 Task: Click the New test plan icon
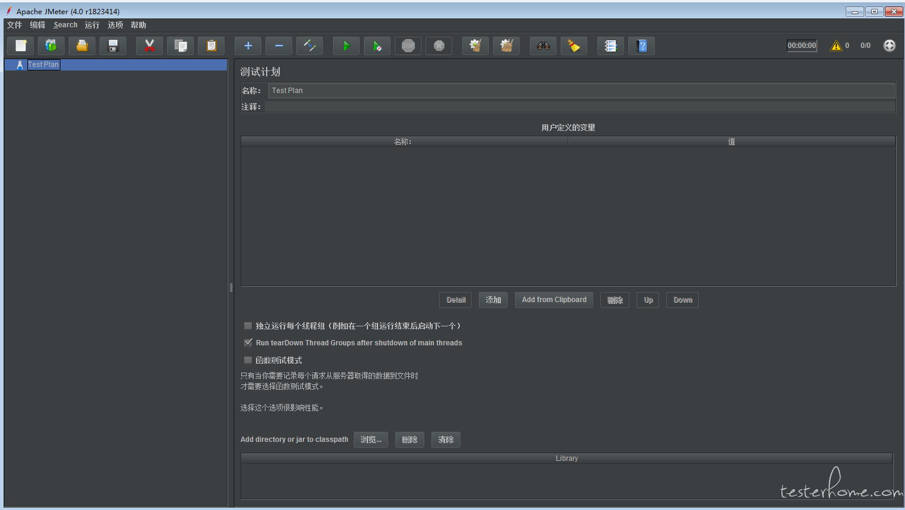[21, 46]
